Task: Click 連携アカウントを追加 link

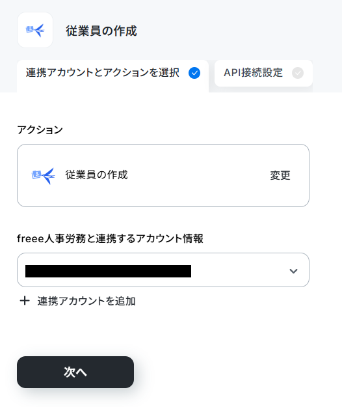Action: (x=86, y=301)
